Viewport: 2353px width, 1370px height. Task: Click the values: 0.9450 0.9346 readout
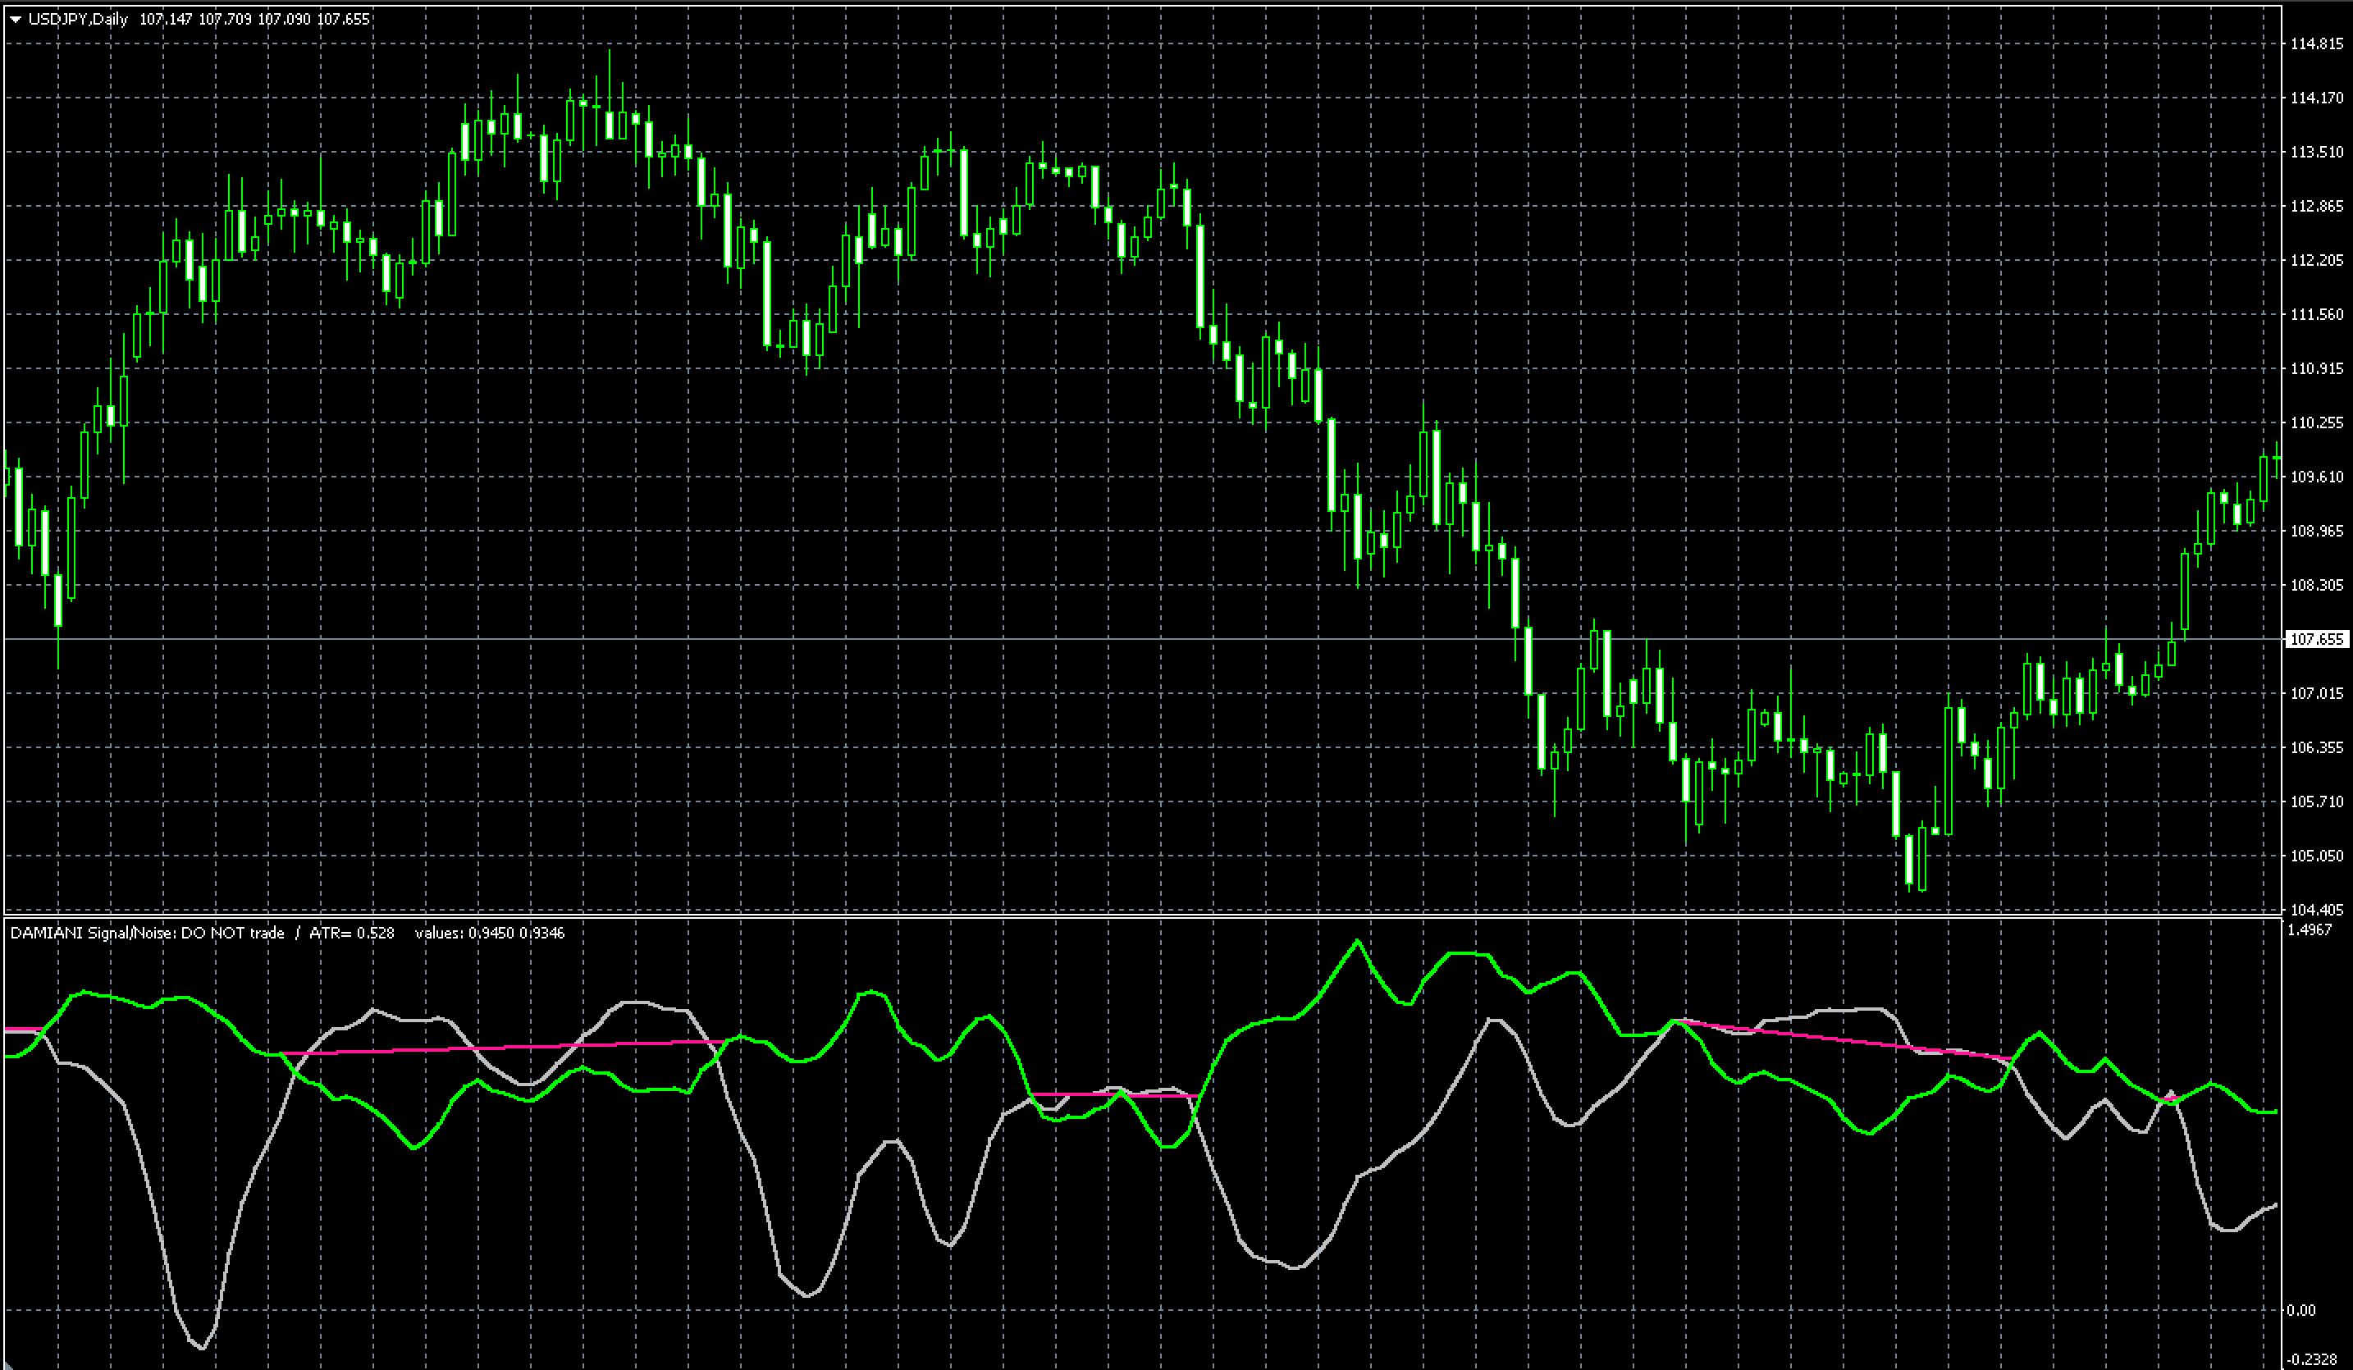pos(489,933)
